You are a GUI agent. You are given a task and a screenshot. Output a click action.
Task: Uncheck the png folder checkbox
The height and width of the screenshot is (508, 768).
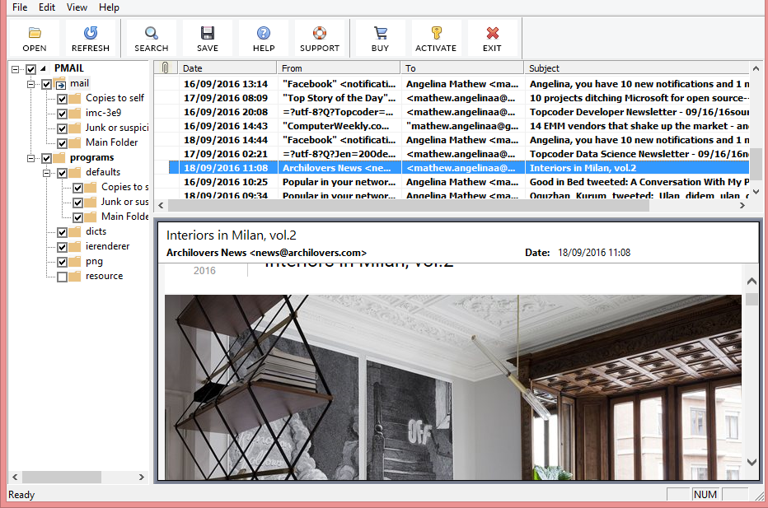click(x=62, y=262)
